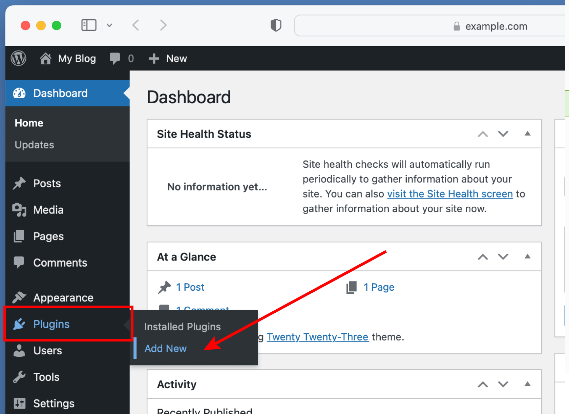Image resolution: width=569 pixels, height=414 pixels.
Task: Click the example.com address bar
Action: pyautogui.click(x=431, y=25)
